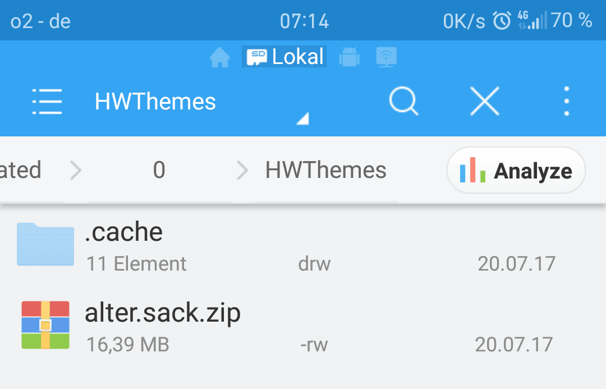Expand the HWThemes title dropdown triangle
The image size is (606, 389).
click(x=302, y=118)
